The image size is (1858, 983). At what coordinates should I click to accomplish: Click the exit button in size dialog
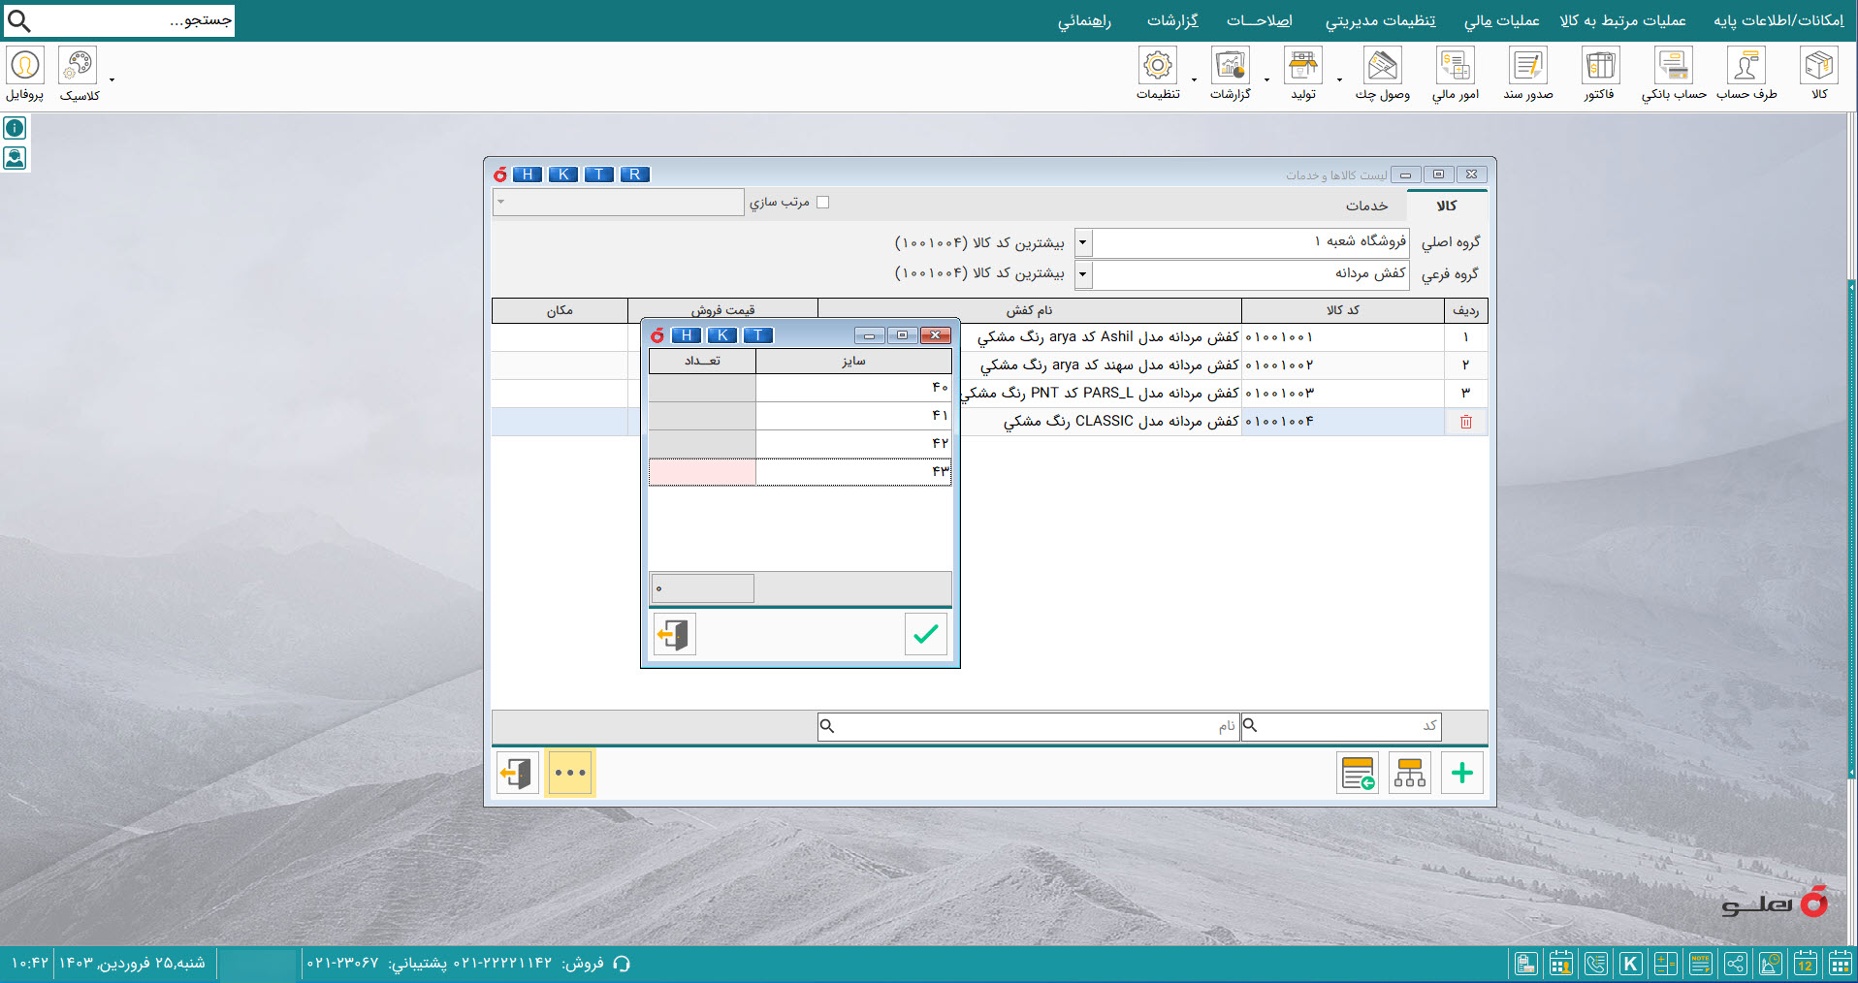(x=675, y=635)
